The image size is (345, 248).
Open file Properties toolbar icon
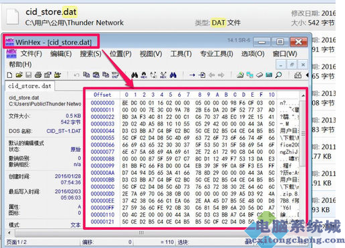(x=48, y=75)
